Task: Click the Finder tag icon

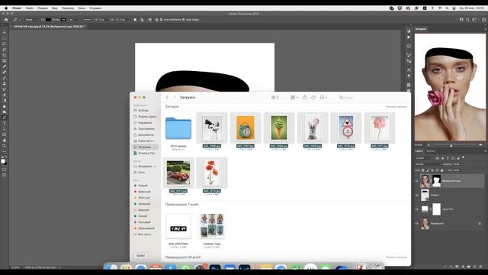Action: click(x=313, y=97)
